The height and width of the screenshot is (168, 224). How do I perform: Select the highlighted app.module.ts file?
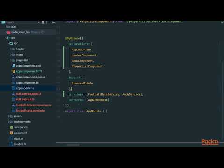pyautogui.click(x=25, y=88)
